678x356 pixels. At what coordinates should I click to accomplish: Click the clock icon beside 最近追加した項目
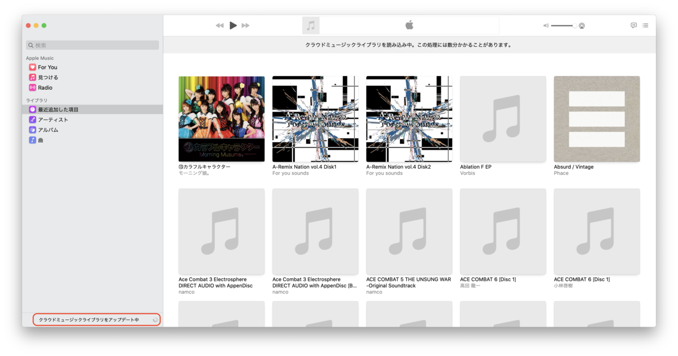[33, 109]
